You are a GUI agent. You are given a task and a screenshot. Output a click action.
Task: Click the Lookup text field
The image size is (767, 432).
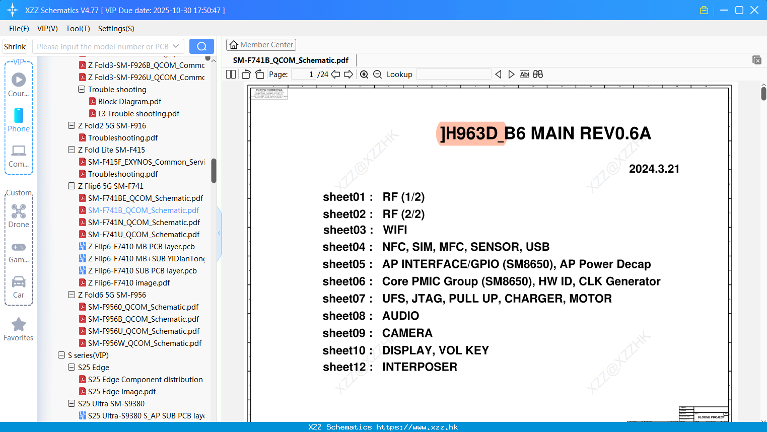pos(453,75)
